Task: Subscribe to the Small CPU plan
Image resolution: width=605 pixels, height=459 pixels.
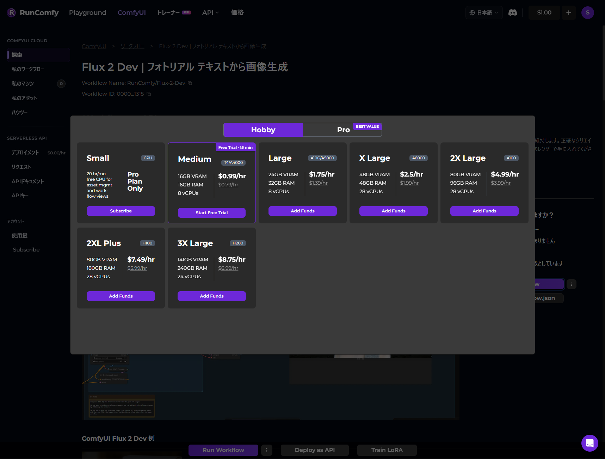Action: coord(121,211)
